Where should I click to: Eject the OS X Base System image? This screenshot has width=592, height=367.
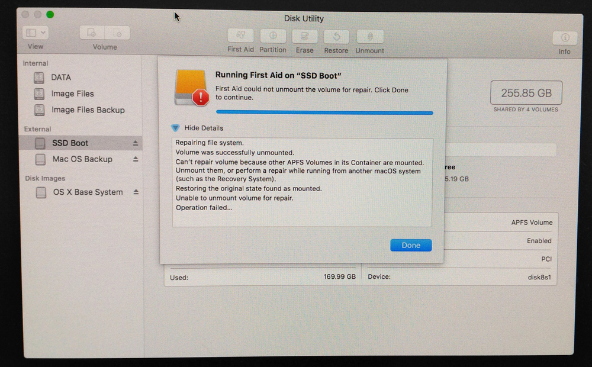[x=136, y=192]
